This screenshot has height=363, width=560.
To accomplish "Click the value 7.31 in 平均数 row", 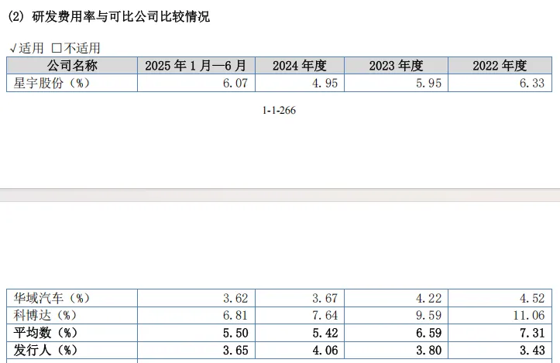I will [532, 333].
